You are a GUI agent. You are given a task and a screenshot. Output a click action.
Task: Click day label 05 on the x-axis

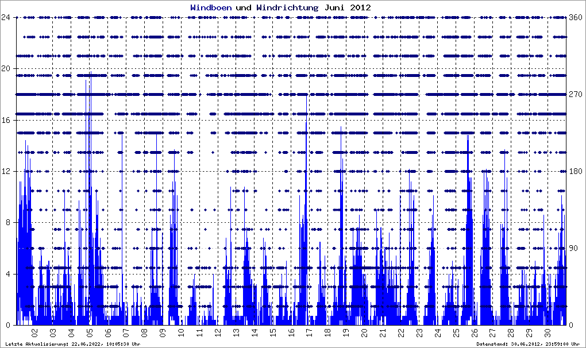(89, 332)
